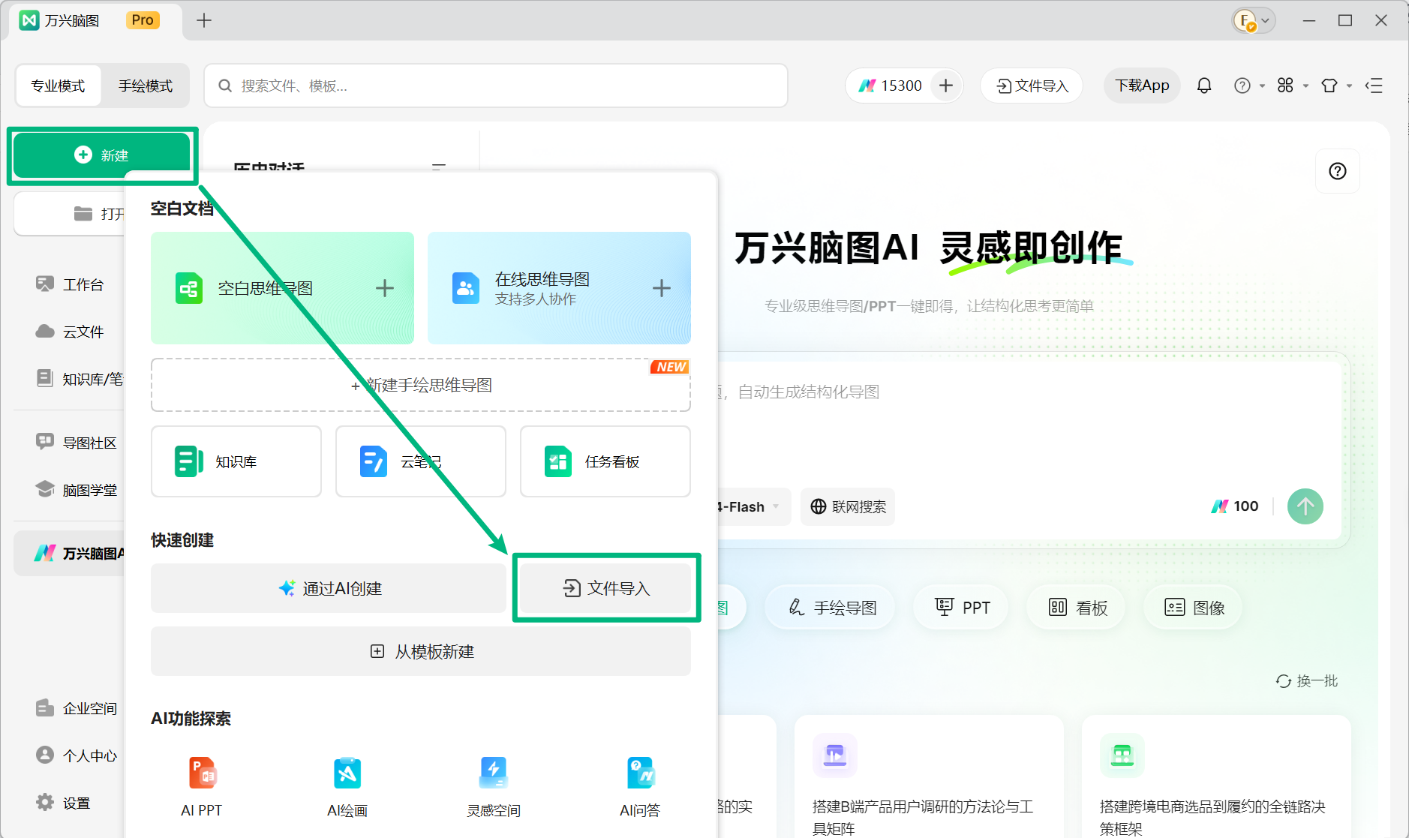Open 企业空间 in sidebar
The width and height of the screenshot is (1409, 838).
(75, 708)
